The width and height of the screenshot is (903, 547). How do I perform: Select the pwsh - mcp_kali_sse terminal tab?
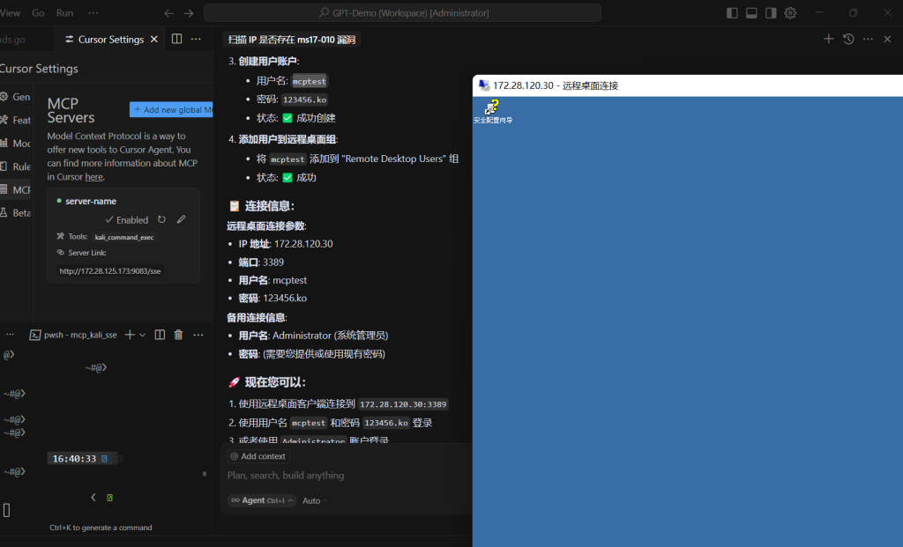pyautogui.click(x=73, y=335)
